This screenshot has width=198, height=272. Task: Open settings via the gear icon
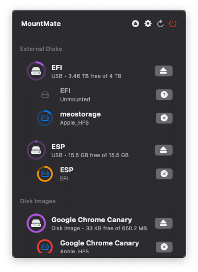tap(148, 24)
